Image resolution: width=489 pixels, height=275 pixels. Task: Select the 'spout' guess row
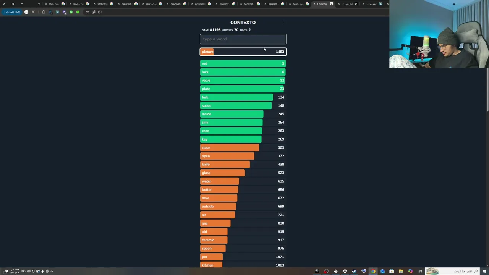point(243,105)
